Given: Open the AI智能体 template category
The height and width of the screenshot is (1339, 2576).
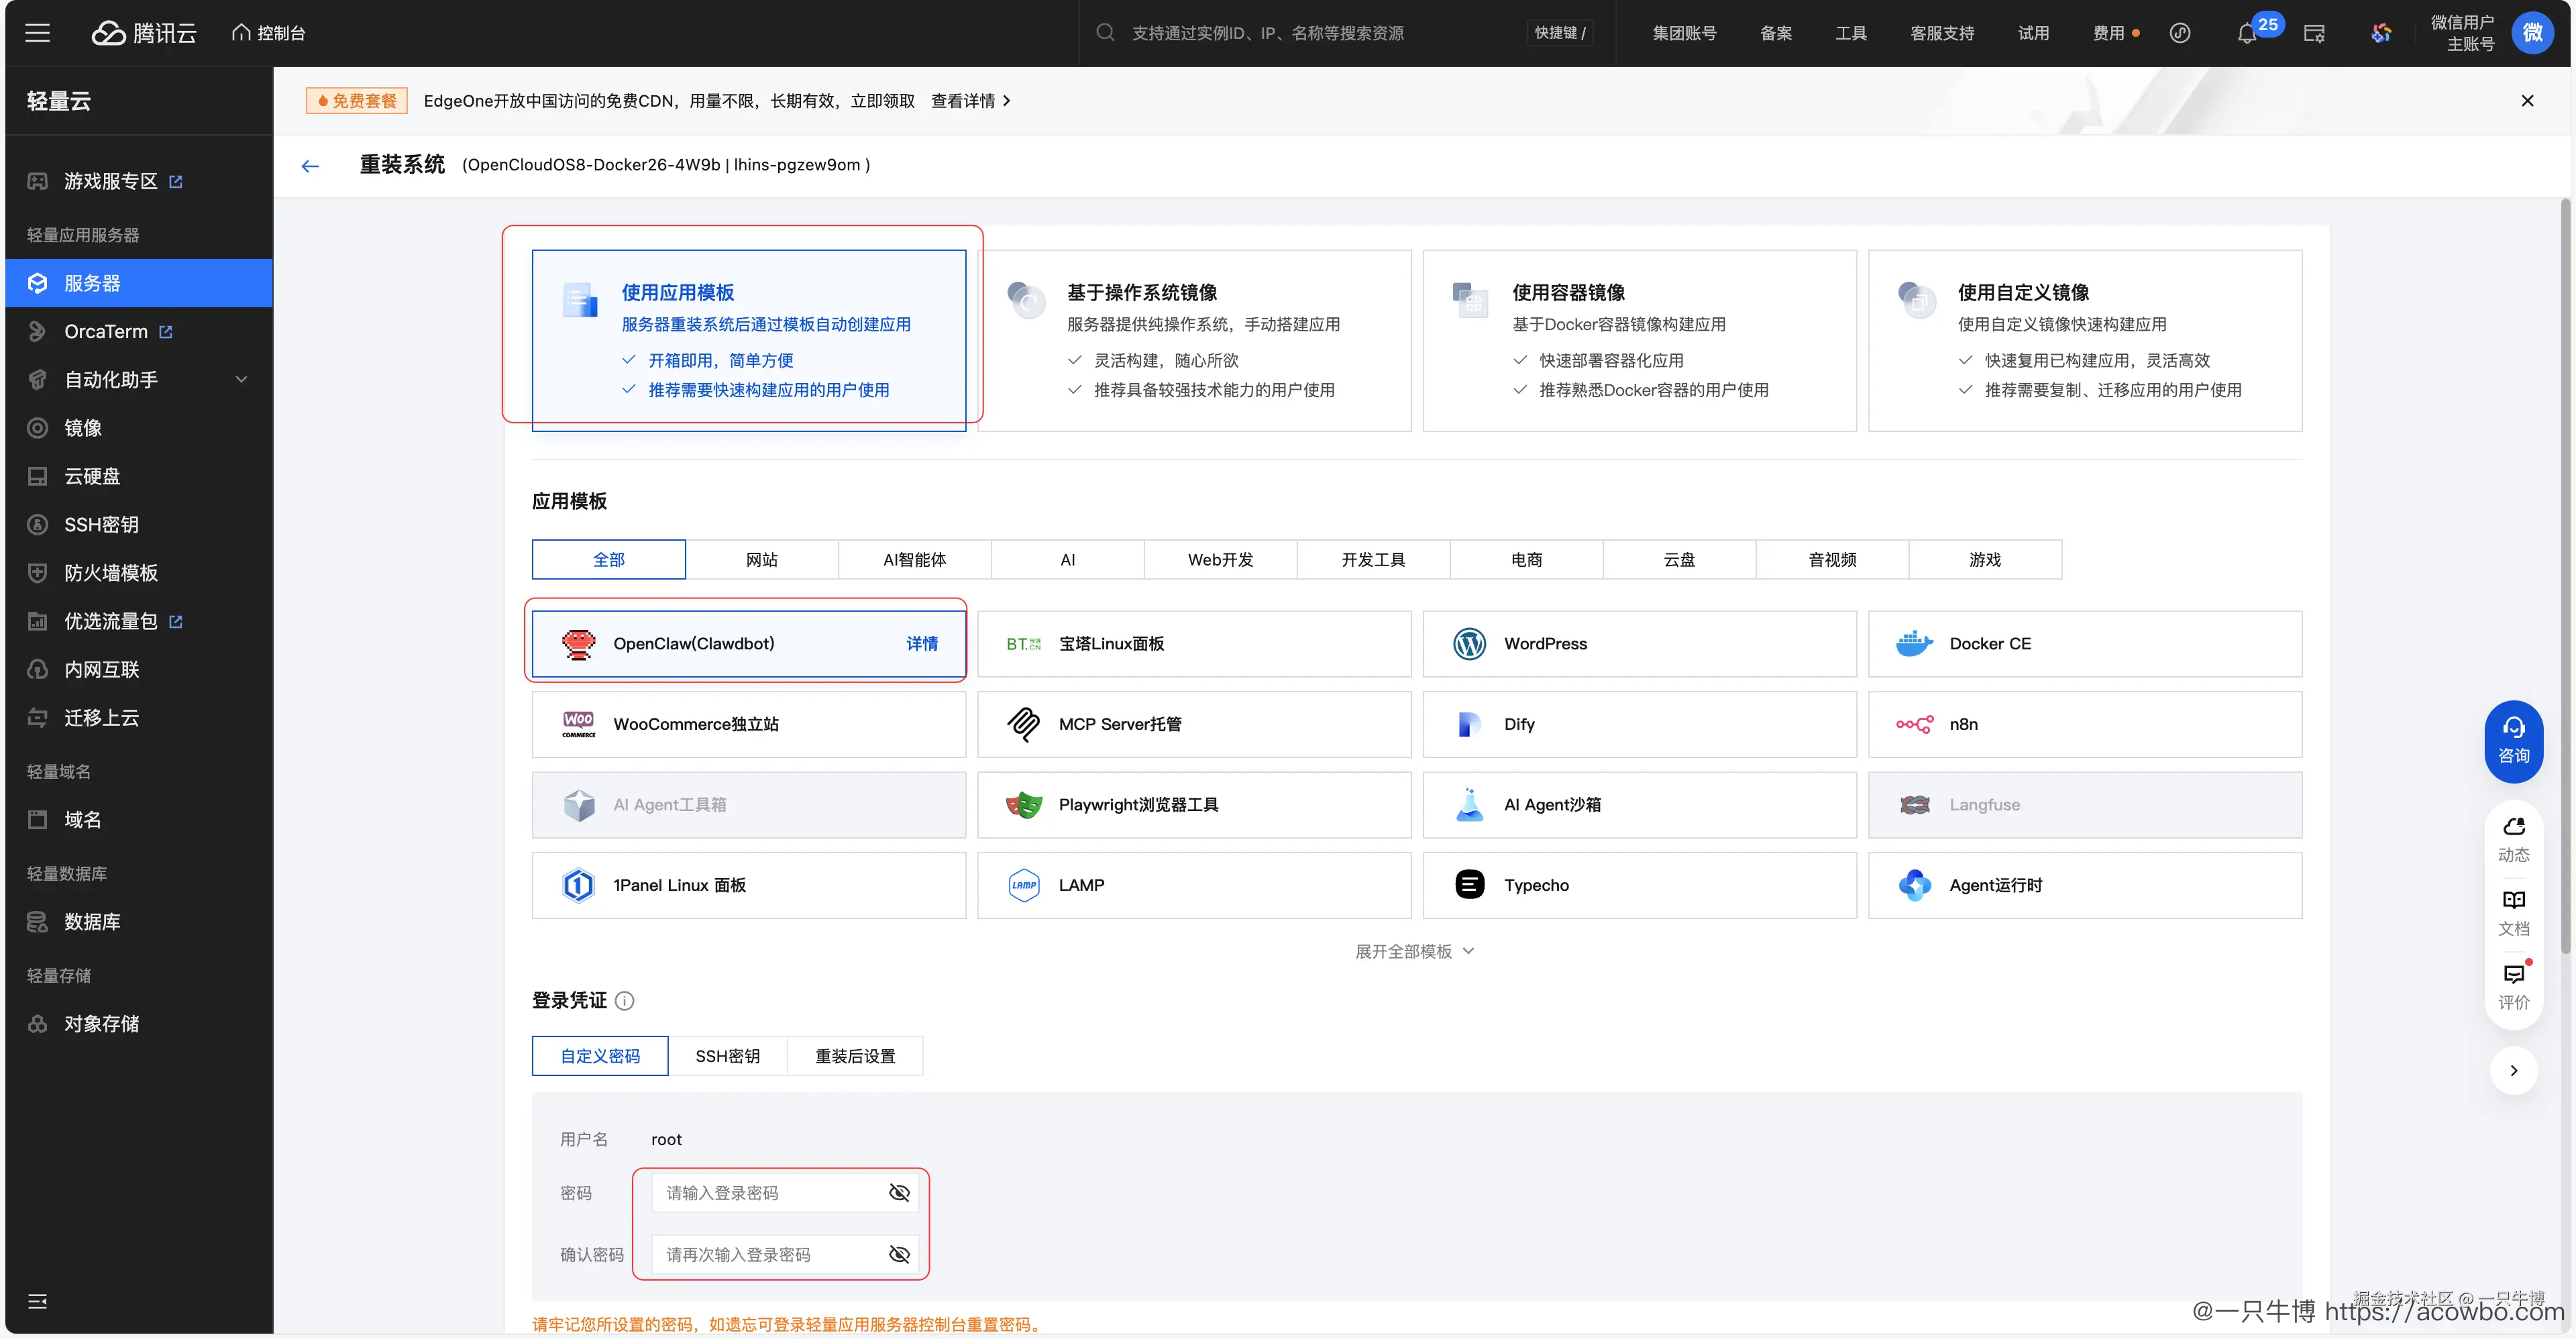Looking at the screenshot, I should click(x=914, y=559).
